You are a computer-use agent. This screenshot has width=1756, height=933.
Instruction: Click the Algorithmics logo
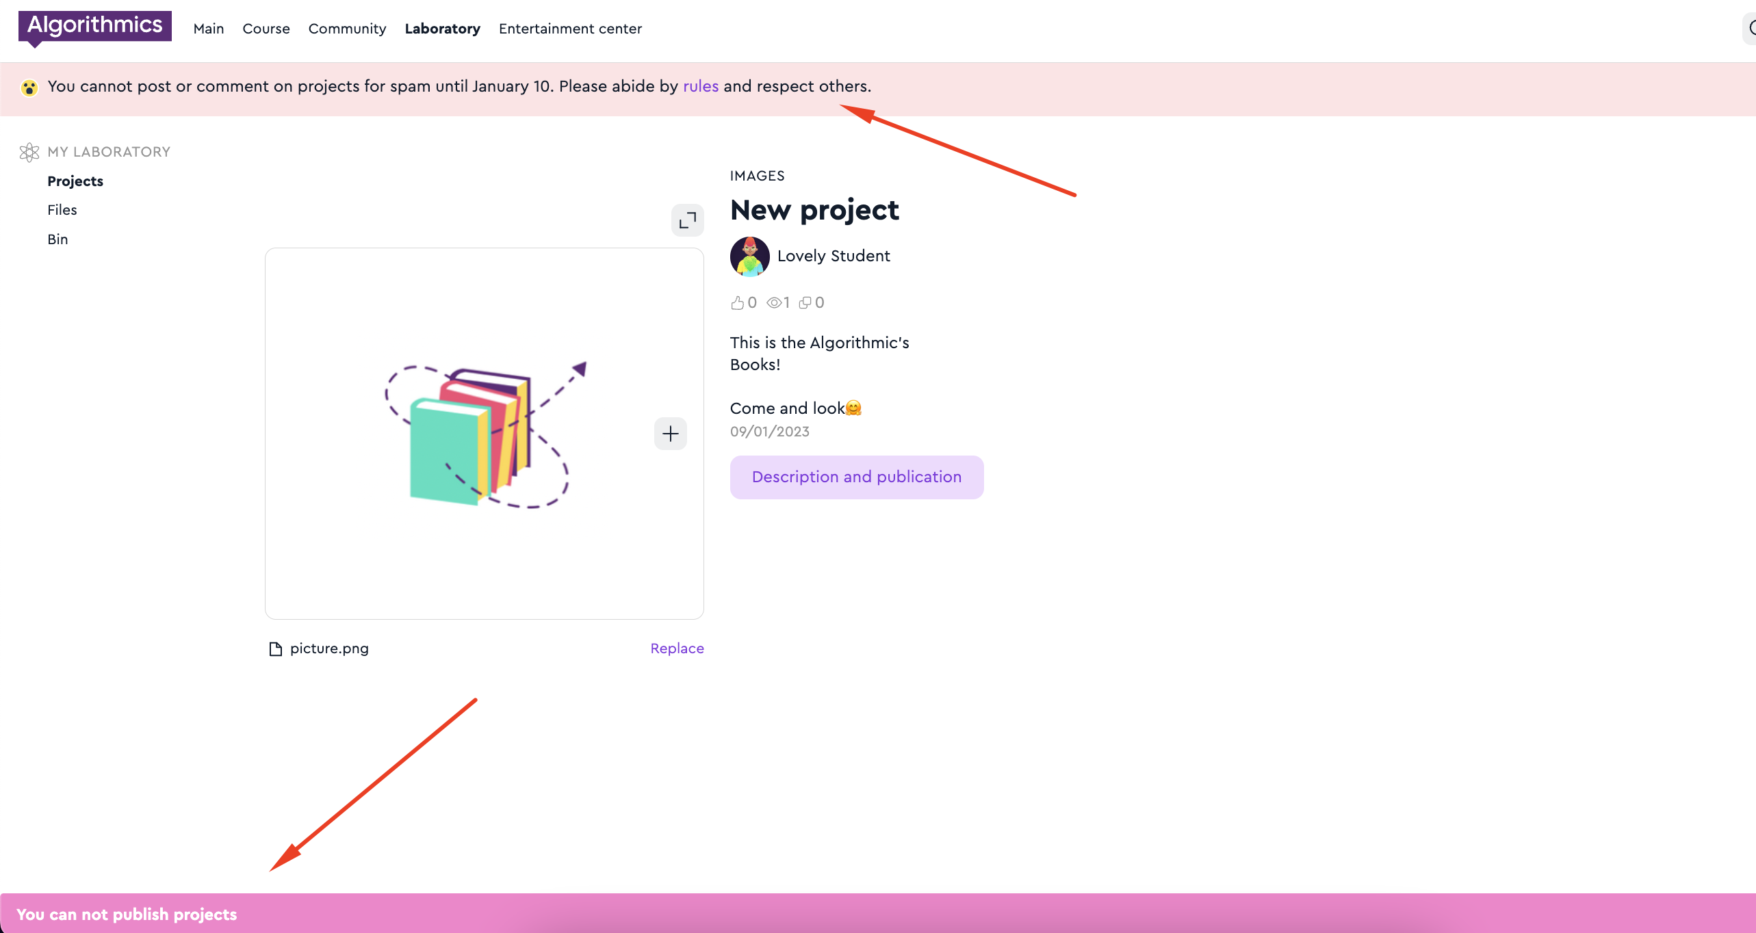[94, 26]
